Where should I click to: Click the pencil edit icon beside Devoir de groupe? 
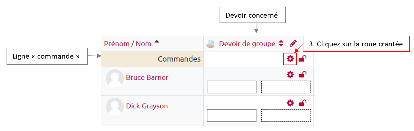[x=293, y=43]
